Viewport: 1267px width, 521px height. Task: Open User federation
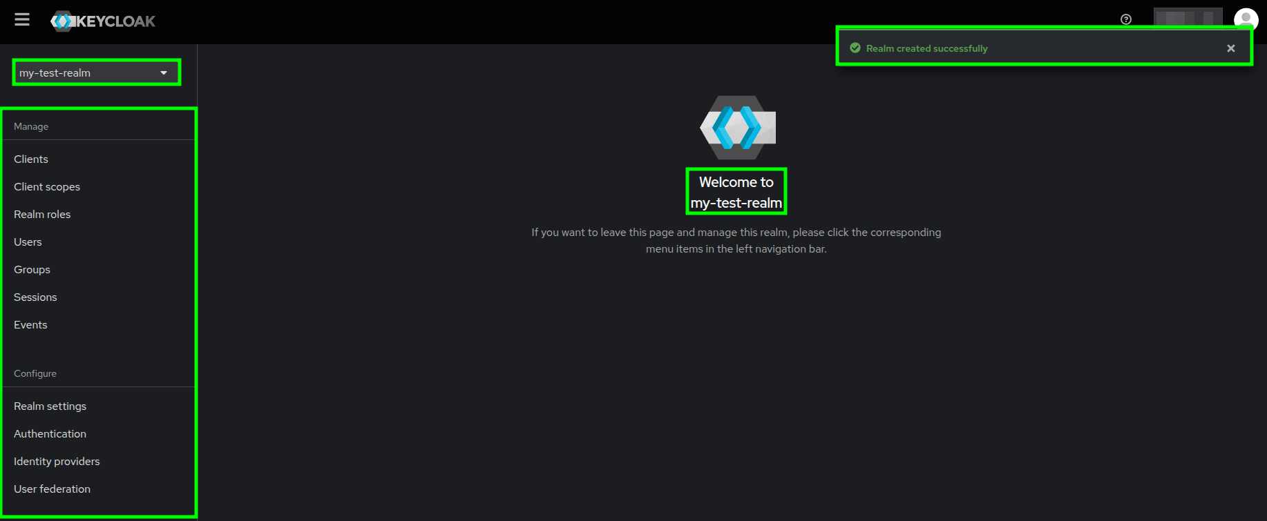click(x=52, y=489)
